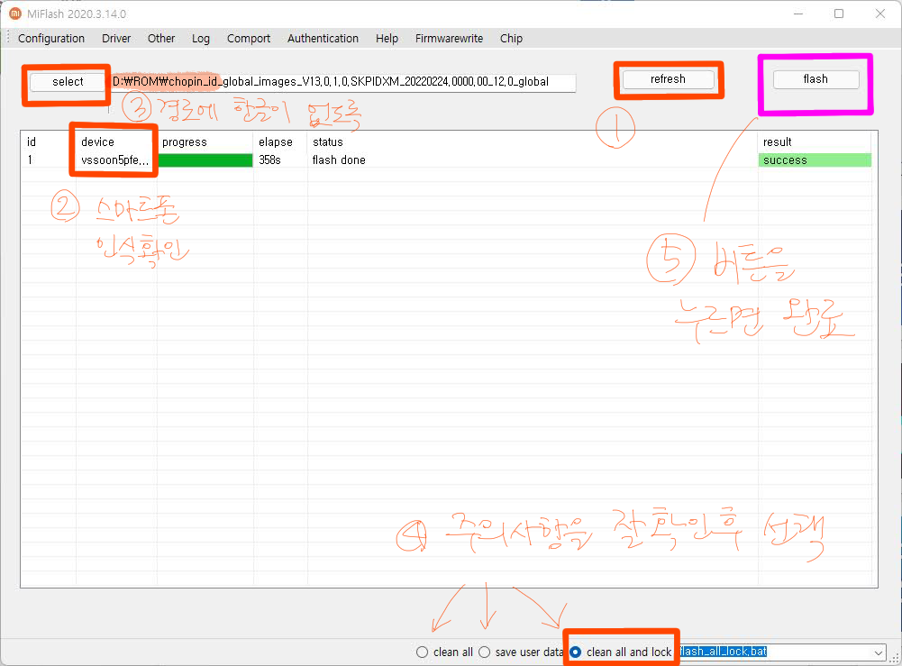902x666 pixels.
Task: Click the green progress bar of device 1
Action: (205, 160)
